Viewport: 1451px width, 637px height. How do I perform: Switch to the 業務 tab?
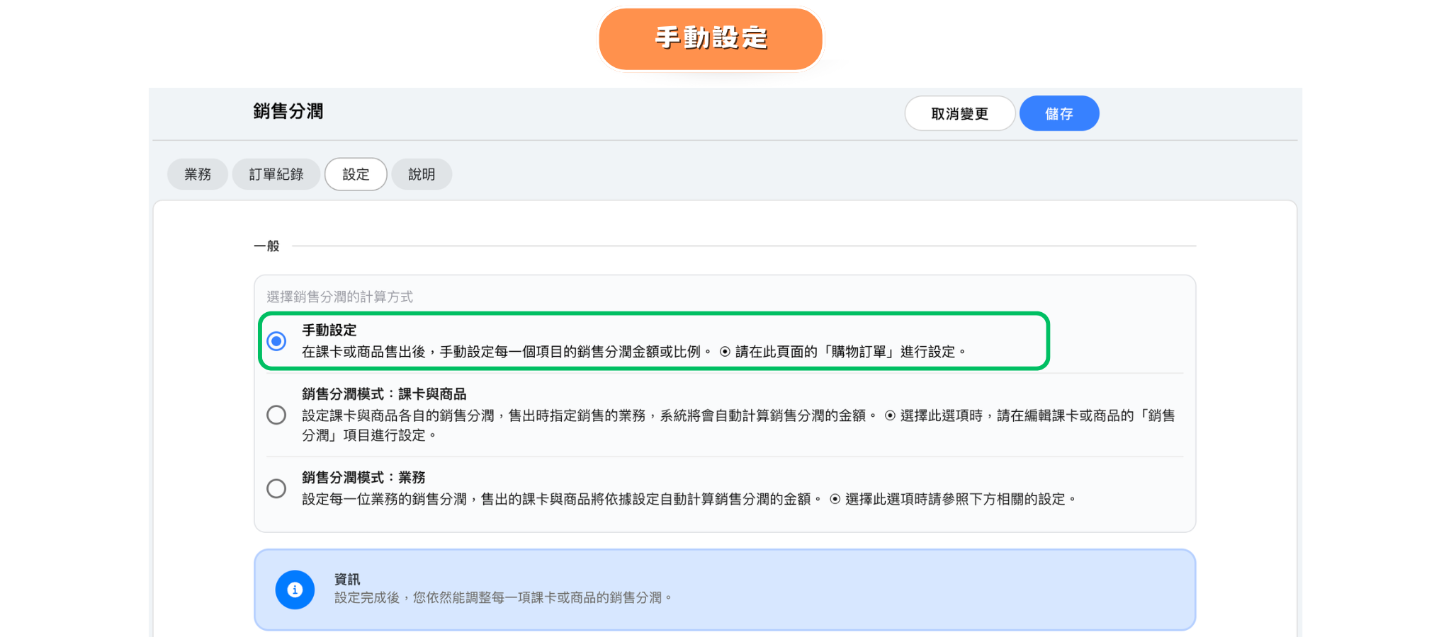(x=198, y=174)
